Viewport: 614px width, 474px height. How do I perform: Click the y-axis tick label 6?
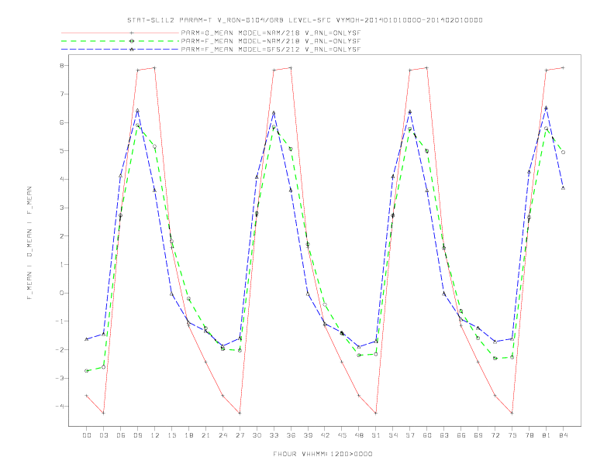click(x=61, y=122)
